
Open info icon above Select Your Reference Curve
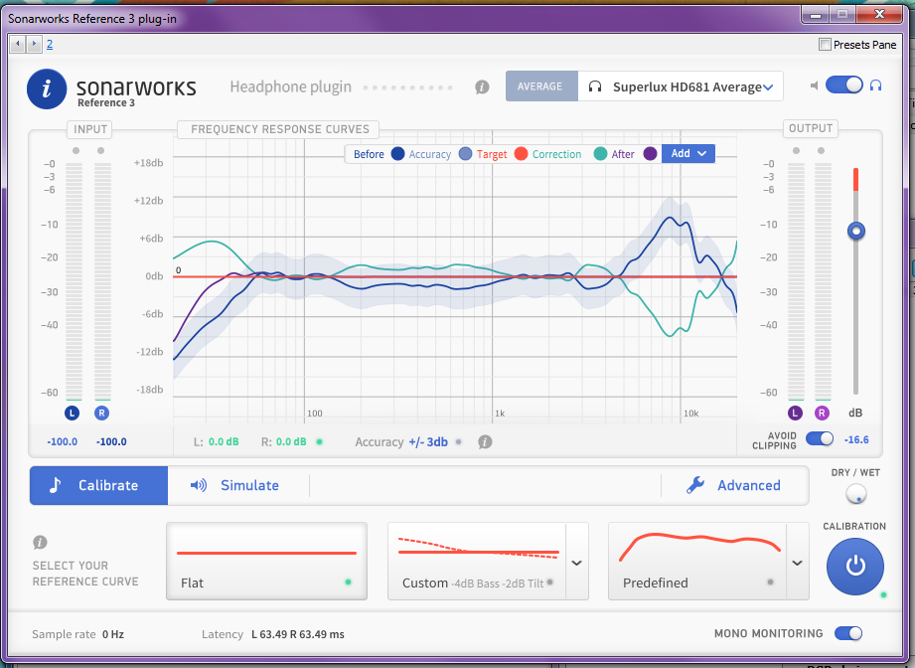pyautogui.click(x=40, y=543)
